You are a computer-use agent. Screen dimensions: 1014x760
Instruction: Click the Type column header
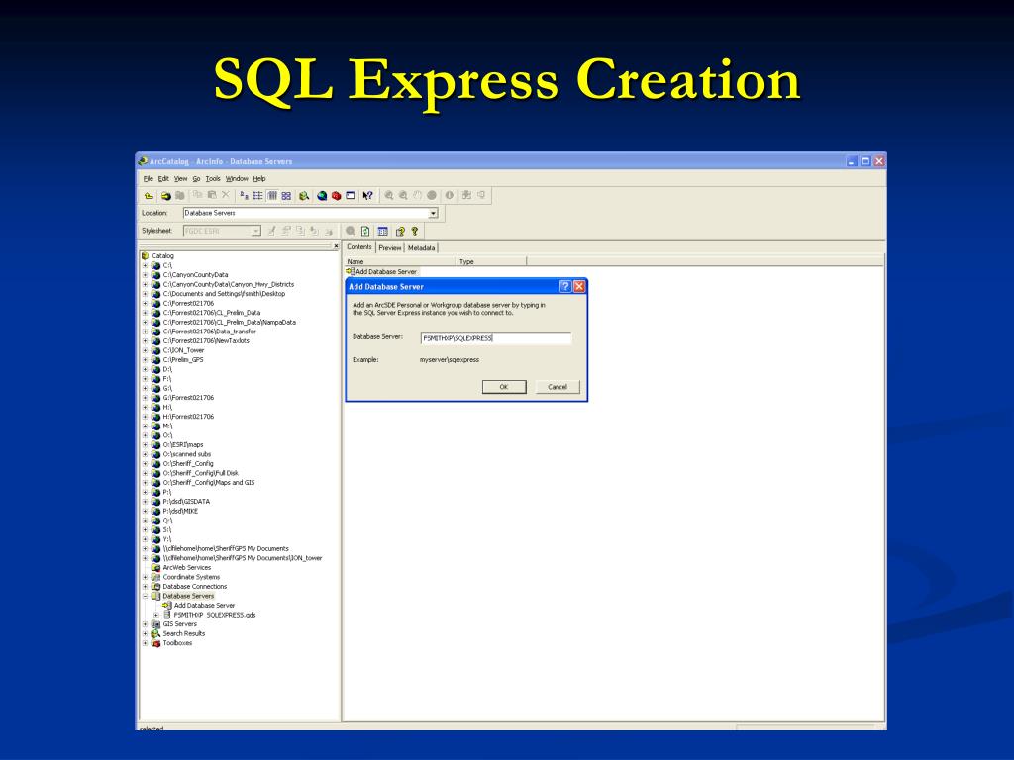[491, 261]
